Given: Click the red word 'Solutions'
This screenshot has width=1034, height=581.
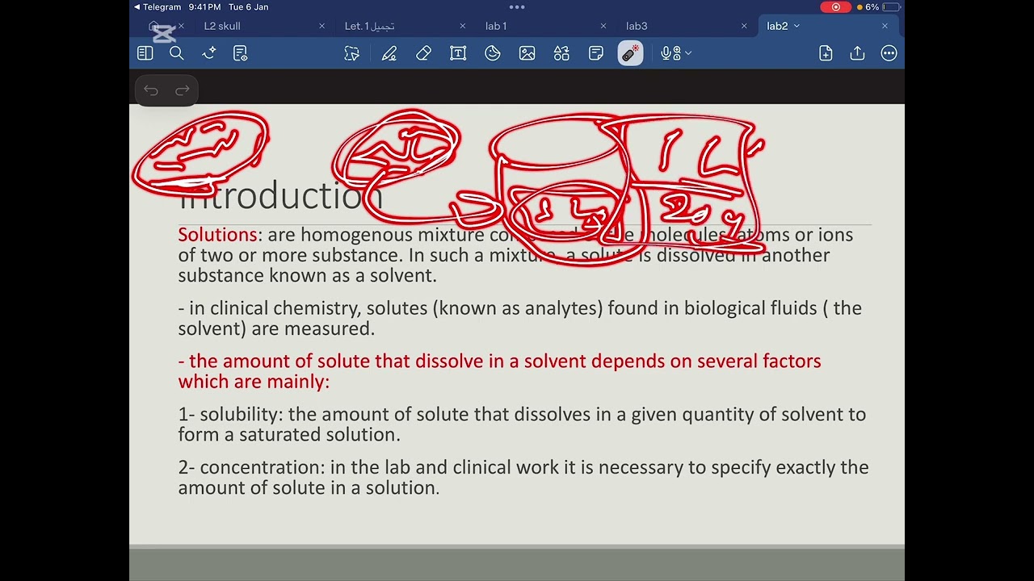Looking at the screenshot, I should 217,235.
